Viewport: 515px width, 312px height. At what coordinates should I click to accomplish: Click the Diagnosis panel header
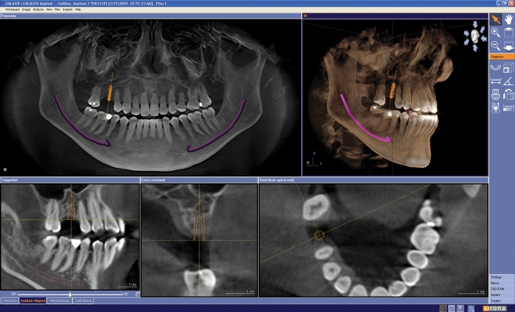point(502,57)
